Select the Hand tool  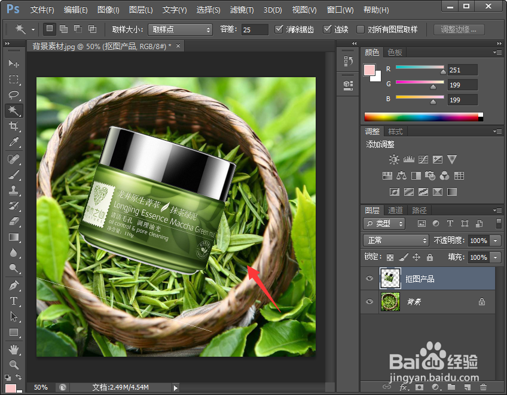pos(14,350)
